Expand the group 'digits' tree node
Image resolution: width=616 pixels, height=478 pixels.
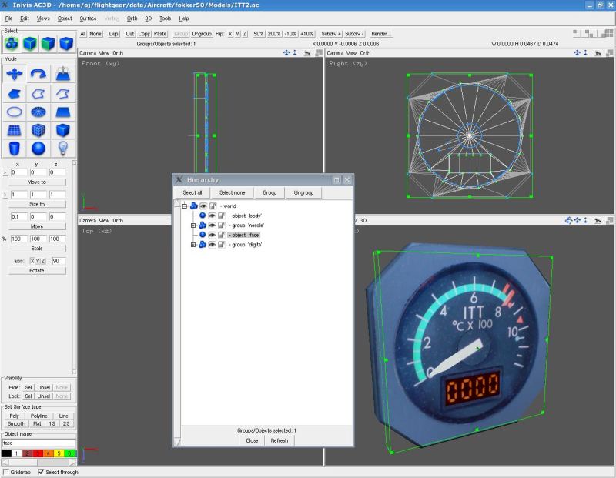[x=193, y=245]
